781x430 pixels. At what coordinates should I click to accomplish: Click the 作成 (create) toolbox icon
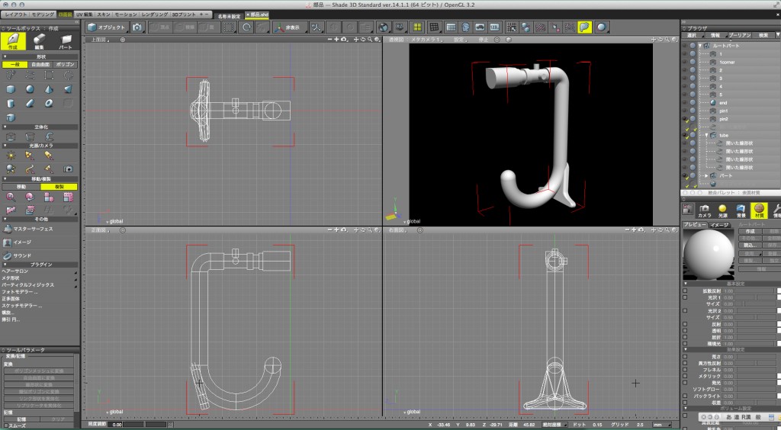pyautogui.click(x=13, y=41)
